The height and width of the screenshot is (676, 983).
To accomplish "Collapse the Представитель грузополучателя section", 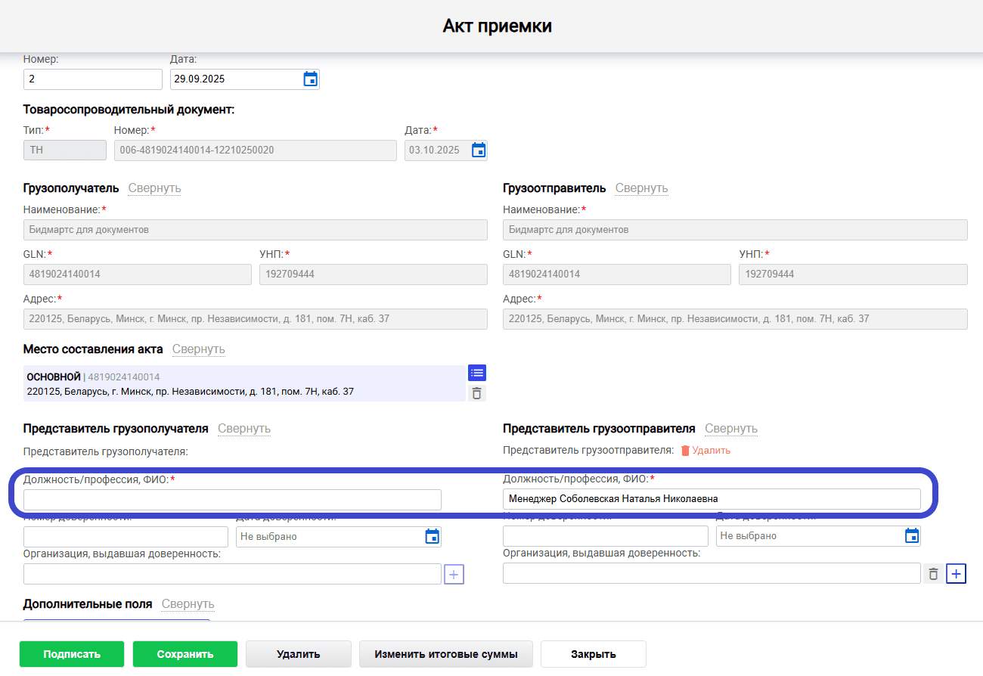I will click(x=244, y=428).
